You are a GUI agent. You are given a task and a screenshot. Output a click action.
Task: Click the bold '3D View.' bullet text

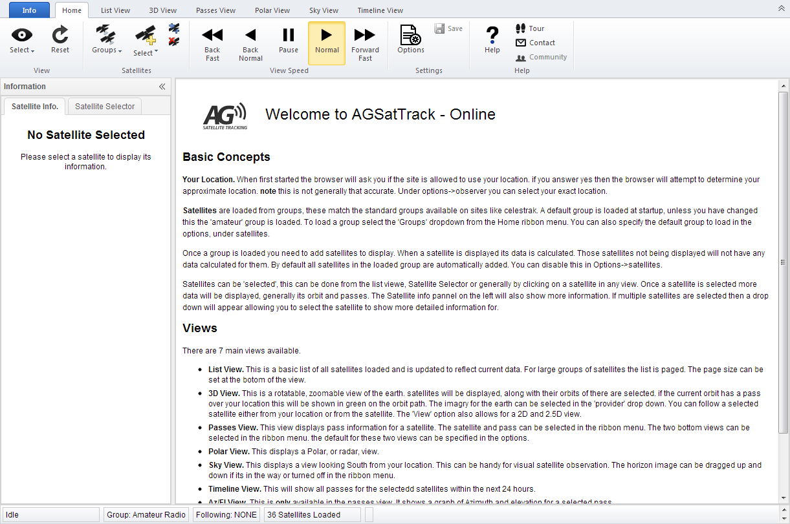coord(225,393)
